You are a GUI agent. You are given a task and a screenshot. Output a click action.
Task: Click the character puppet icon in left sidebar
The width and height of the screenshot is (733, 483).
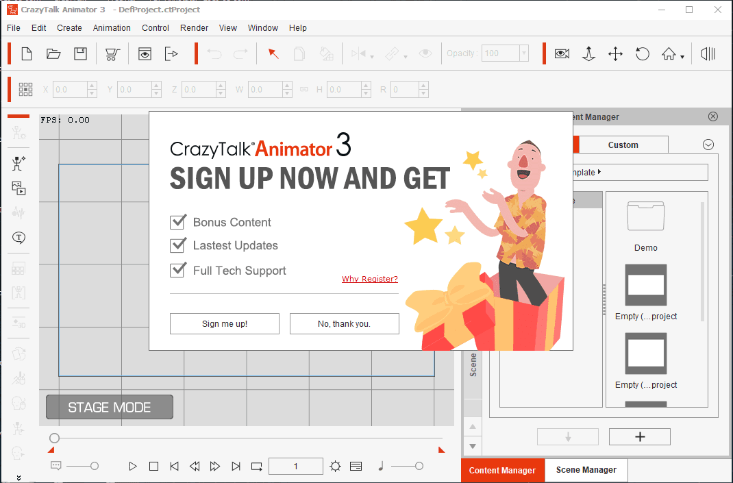[18, 163]
